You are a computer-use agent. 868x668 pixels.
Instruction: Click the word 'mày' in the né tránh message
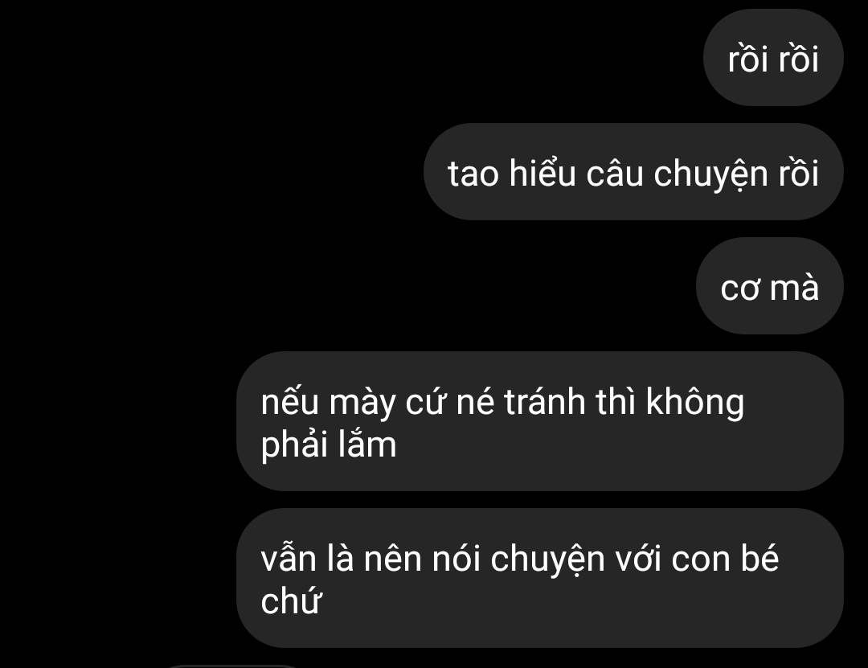point(362,404)
